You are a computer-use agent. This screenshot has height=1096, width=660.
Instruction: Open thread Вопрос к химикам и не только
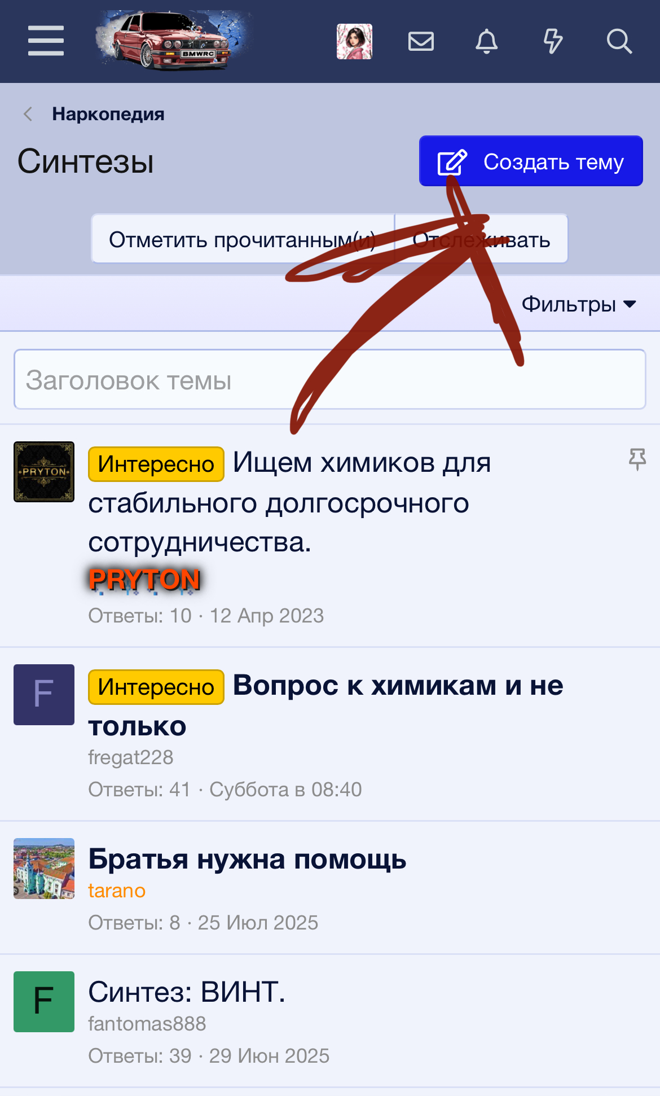coord(325,705)
